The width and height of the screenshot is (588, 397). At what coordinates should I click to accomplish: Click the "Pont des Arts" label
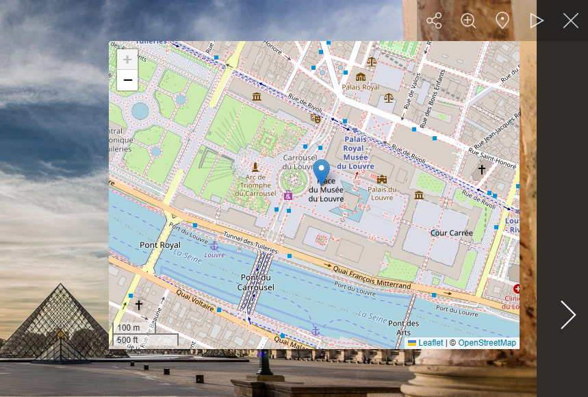(403, 328)
